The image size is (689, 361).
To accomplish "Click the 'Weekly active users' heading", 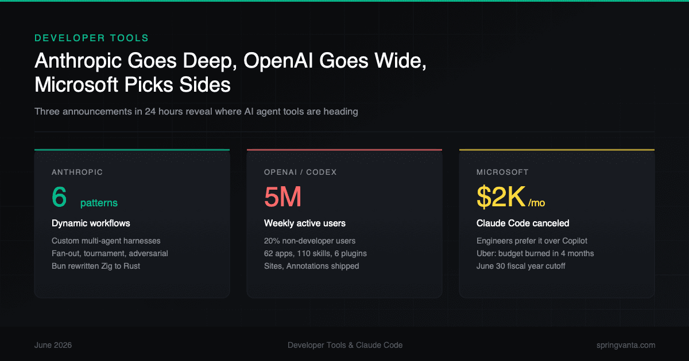I will coord(305,223).
